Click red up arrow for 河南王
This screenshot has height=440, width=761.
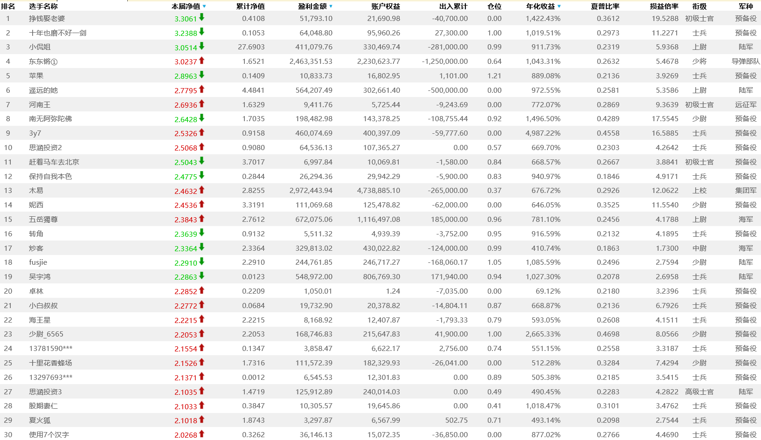202,103
